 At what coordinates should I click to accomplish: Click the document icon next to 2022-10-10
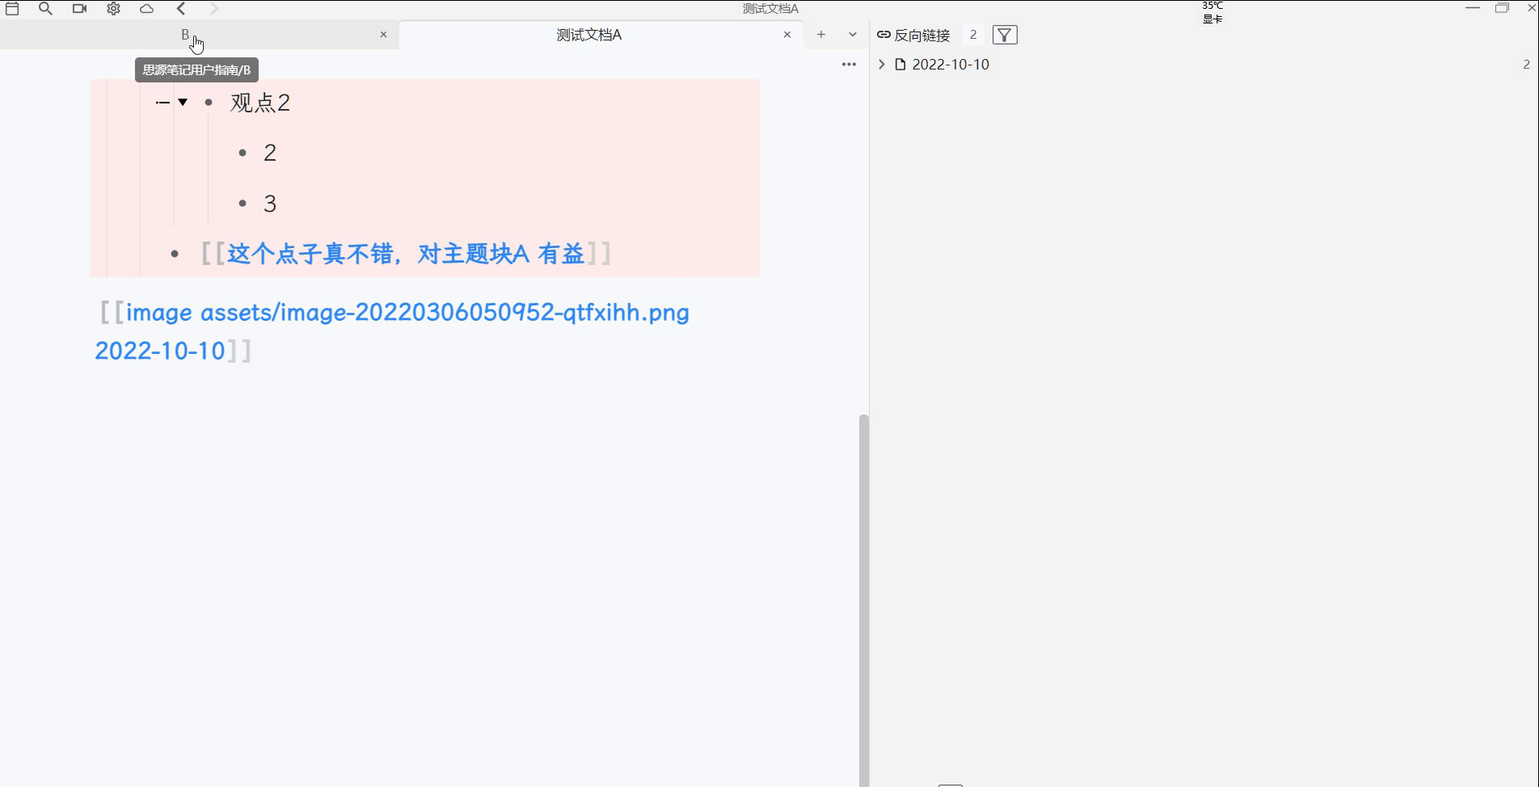click(900, 65)
